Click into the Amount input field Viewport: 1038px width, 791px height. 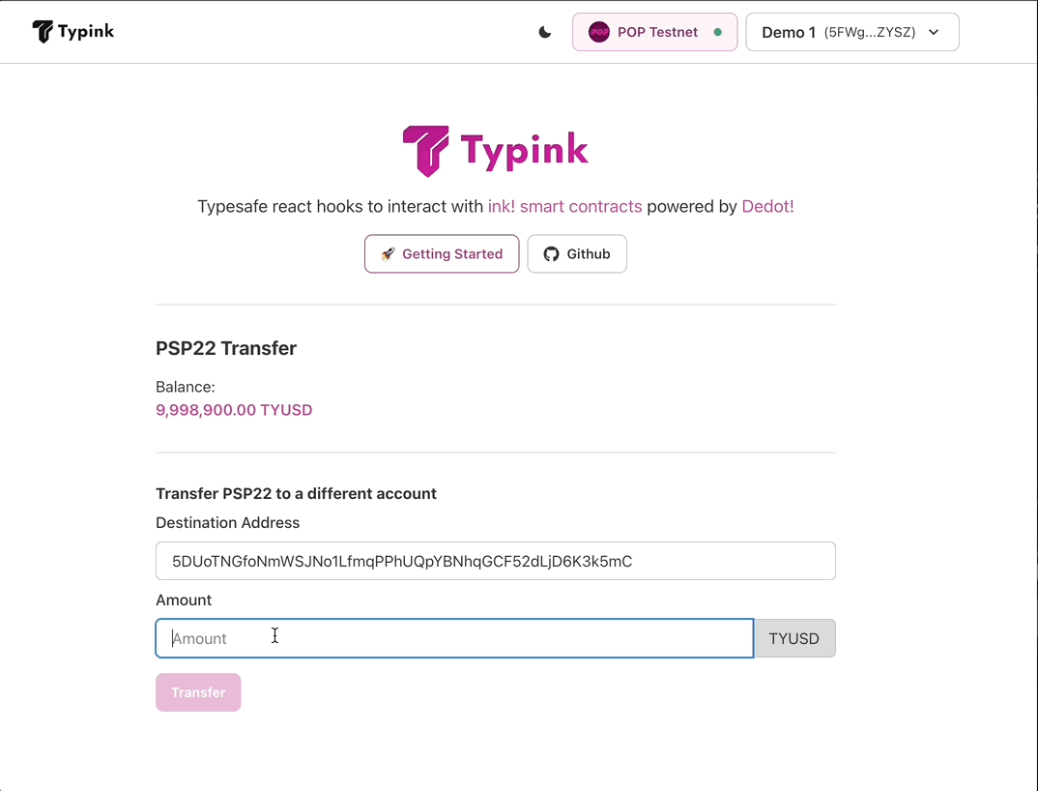tap(454, 638)
